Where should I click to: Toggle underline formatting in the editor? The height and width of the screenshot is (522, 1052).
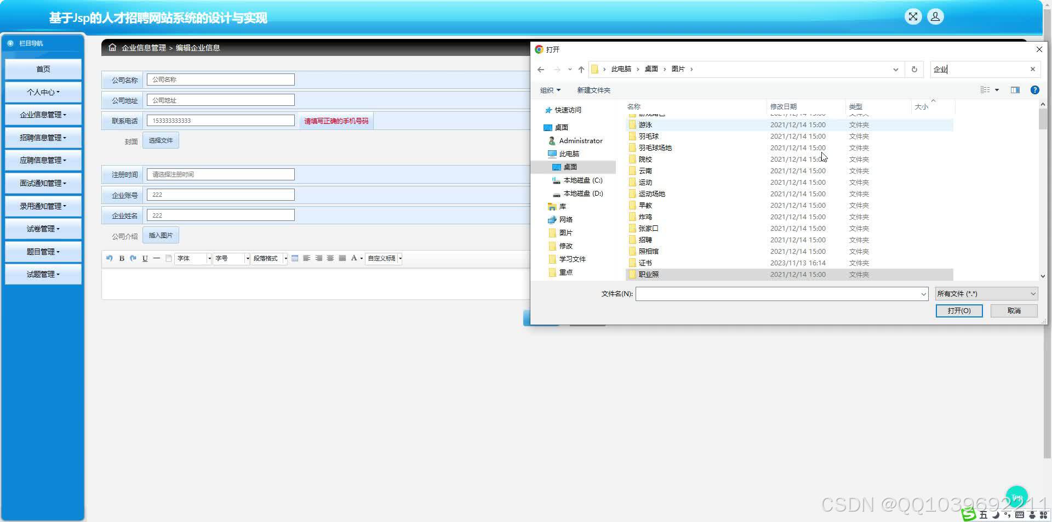coord(145,258)
